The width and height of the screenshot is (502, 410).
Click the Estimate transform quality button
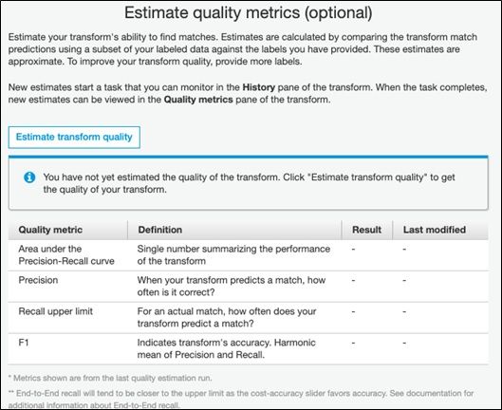click(74, 137)
